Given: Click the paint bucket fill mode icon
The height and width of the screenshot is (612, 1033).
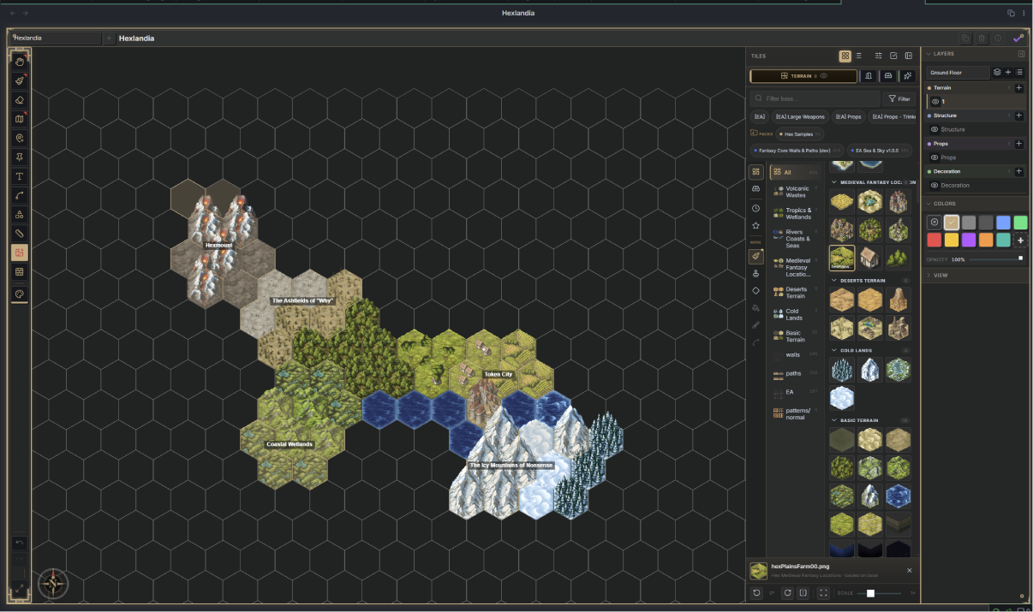Looking at the screenshot, I should pos(755,308).
